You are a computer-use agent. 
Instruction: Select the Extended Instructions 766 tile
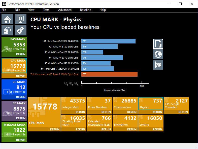click(x=100, y=121)
